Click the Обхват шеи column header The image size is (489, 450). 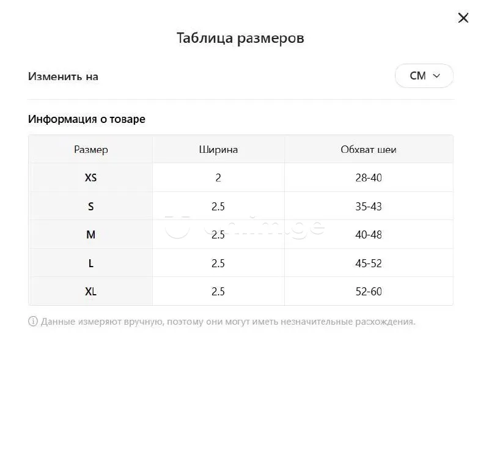pyautogui.click(x=369, y=149)
